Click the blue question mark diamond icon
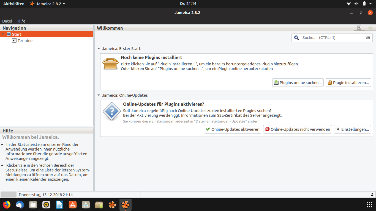Screen dimensions: 376x211 click(111, 111)
